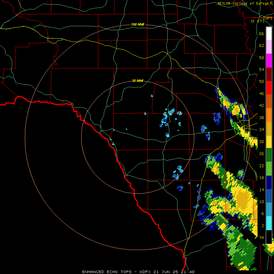Image resolution: width=274 pixels, height=274 pixels.
Task: Click the '22' legend value
Action: point(262,166)
